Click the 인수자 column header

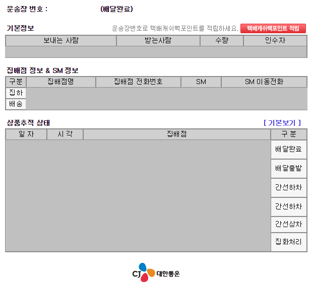point(275,41)
